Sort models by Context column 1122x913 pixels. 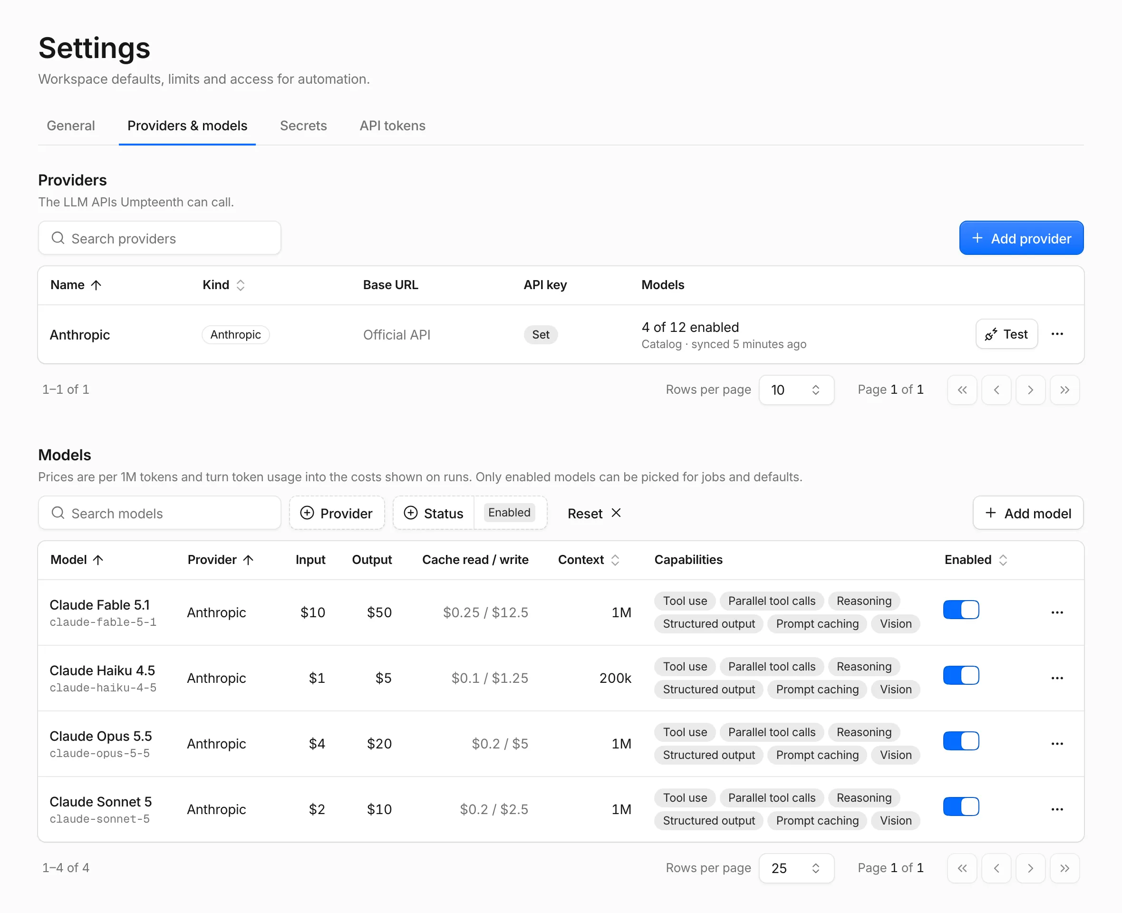click(589, 560)
